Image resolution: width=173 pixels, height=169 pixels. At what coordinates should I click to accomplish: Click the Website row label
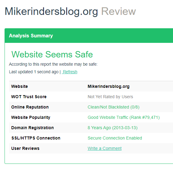tap(19, 86)
